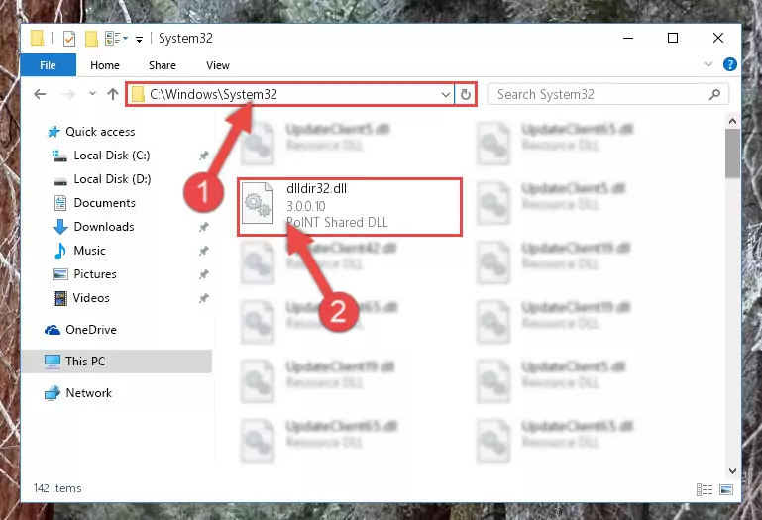762x520 pixels.
Task: Open the File ribbon tab
Action: (x=48, y=65)
